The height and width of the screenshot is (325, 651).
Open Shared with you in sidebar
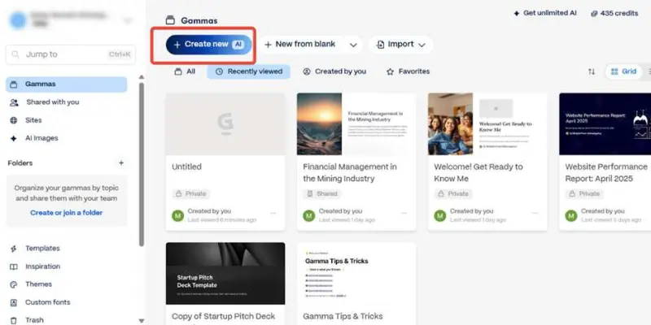click(x=67, y=102)
